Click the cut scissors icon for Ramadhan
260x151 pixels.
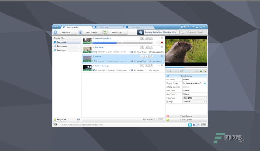pyautogui.click(x=146, y=47)
